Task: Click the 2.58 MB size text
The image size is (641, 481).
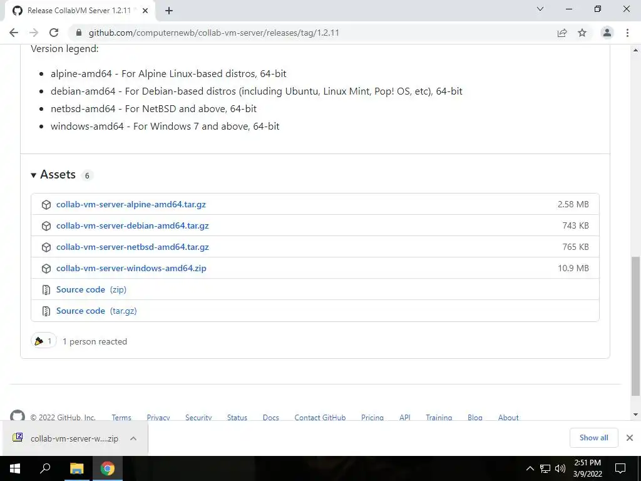Action: (x=573, y=204)
